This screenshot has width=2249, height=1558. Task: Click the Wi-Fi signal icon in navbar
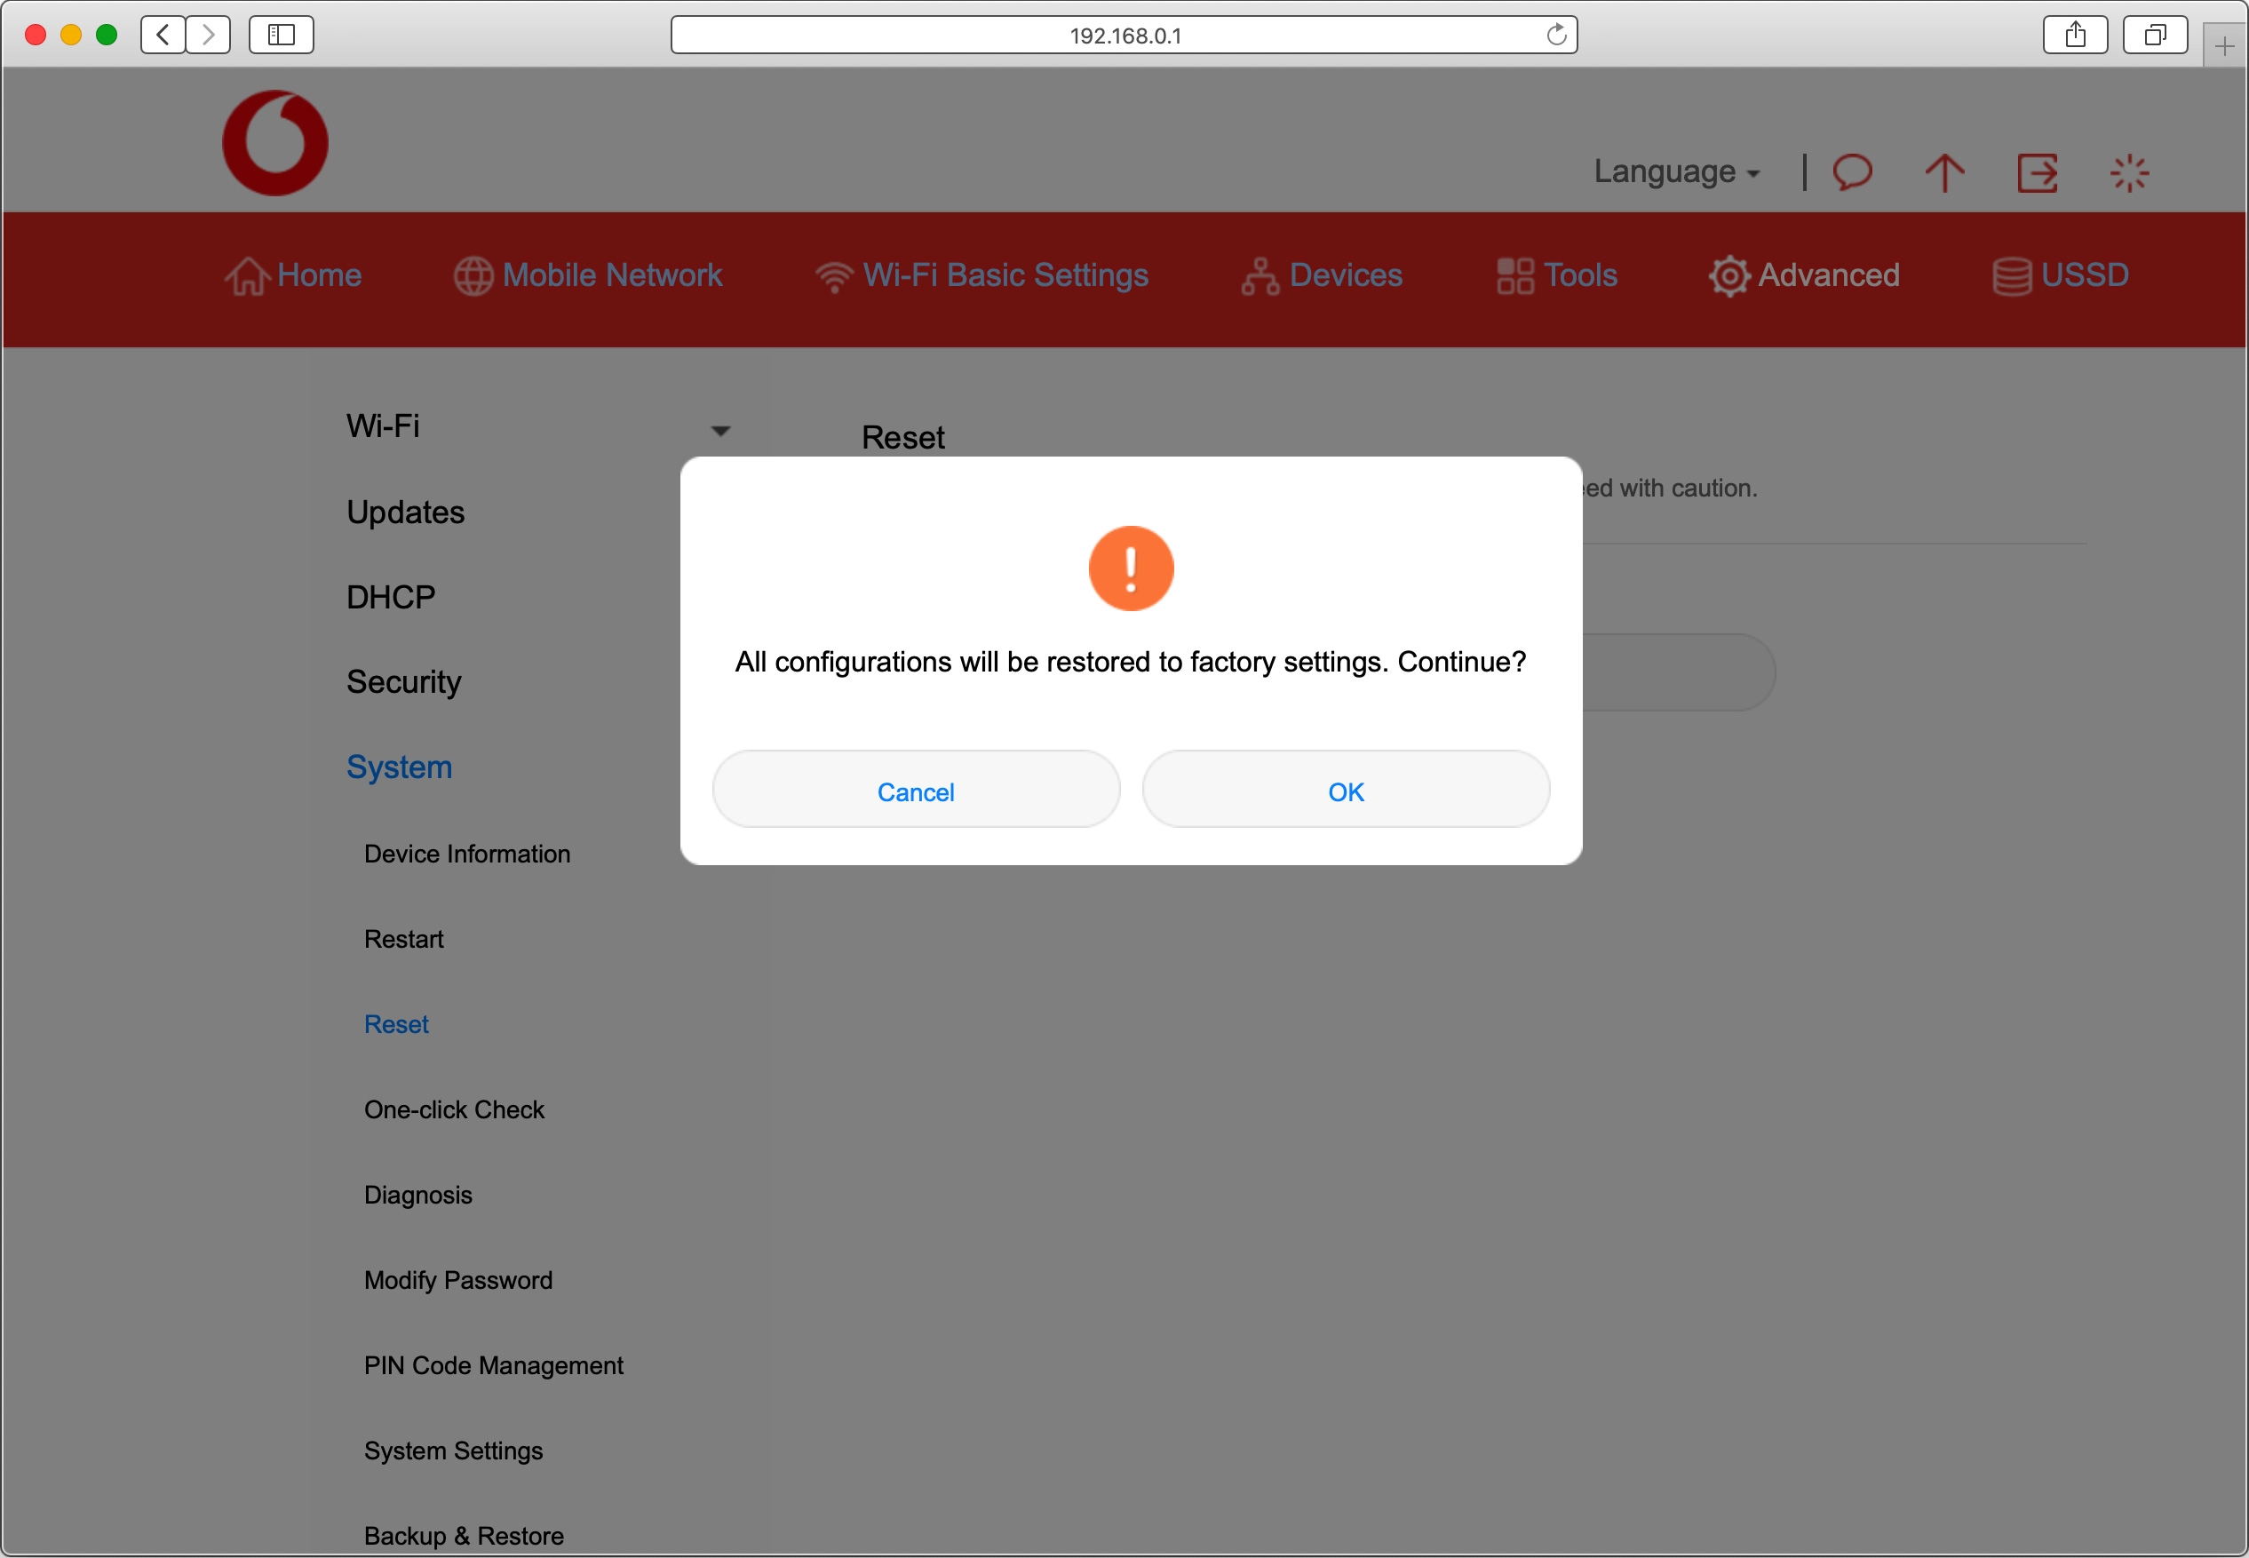pyautogui.click(x=835, y=277)
